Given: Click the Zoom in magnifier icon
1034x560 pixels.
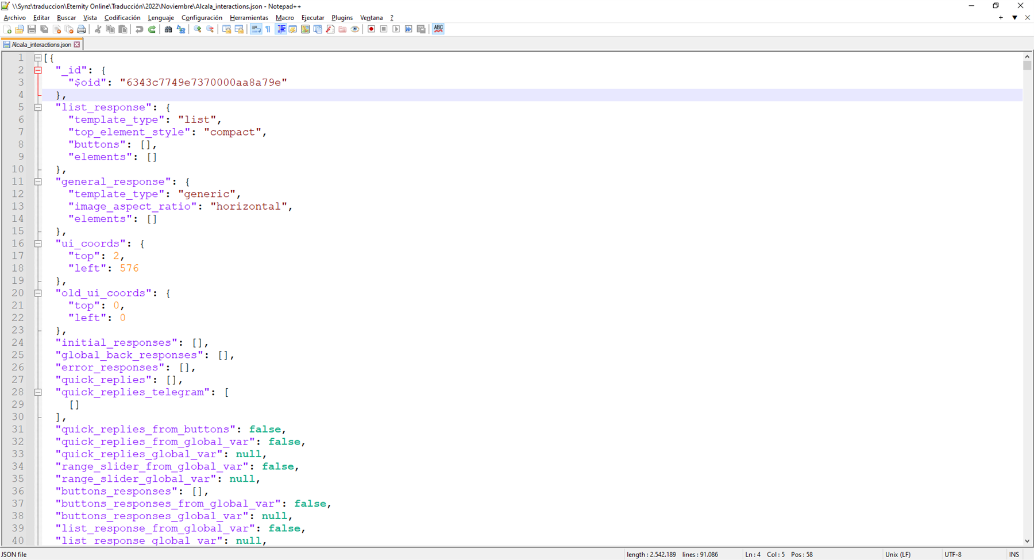Looking at the screenshot, I should pos(198,29).
